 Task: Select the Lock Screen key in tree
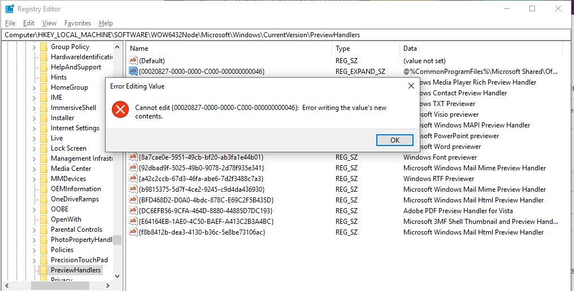[x=68, y=148]
